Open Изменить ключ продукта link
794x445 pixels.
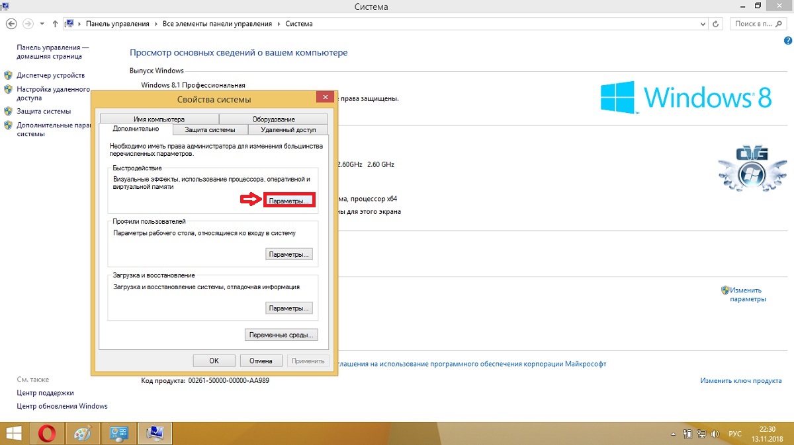pos(741,381)
